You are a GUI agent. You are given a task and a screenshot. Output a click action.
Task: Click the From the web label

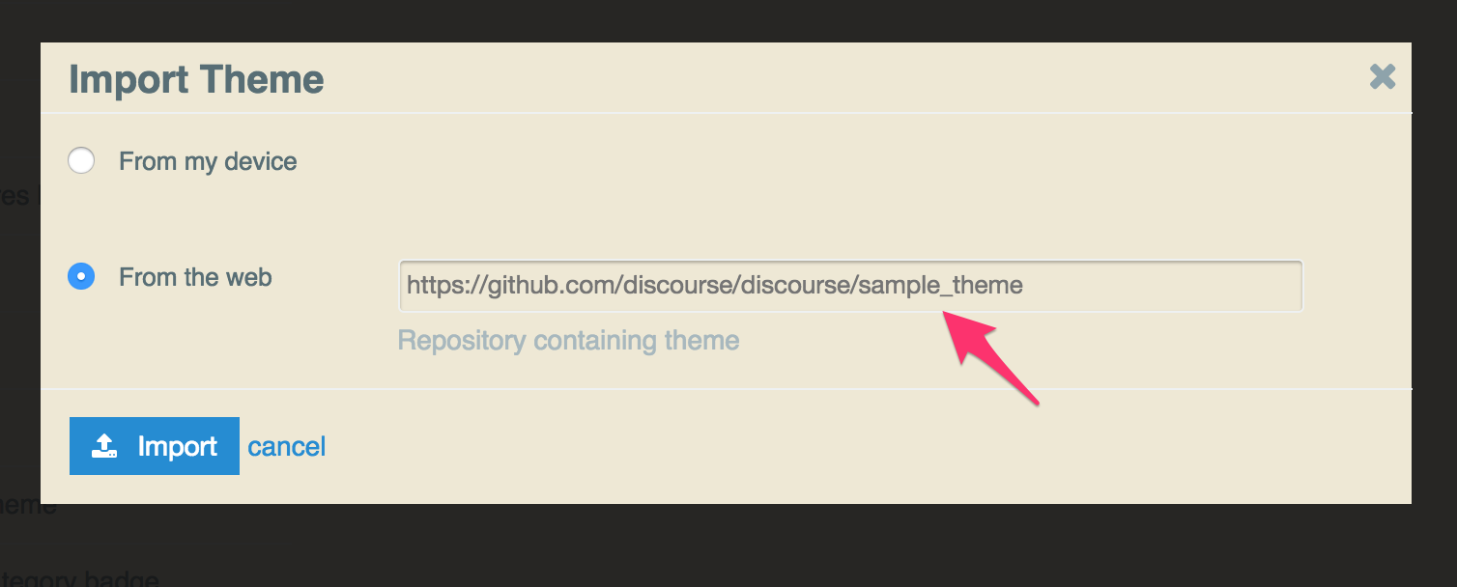[195, 277]
